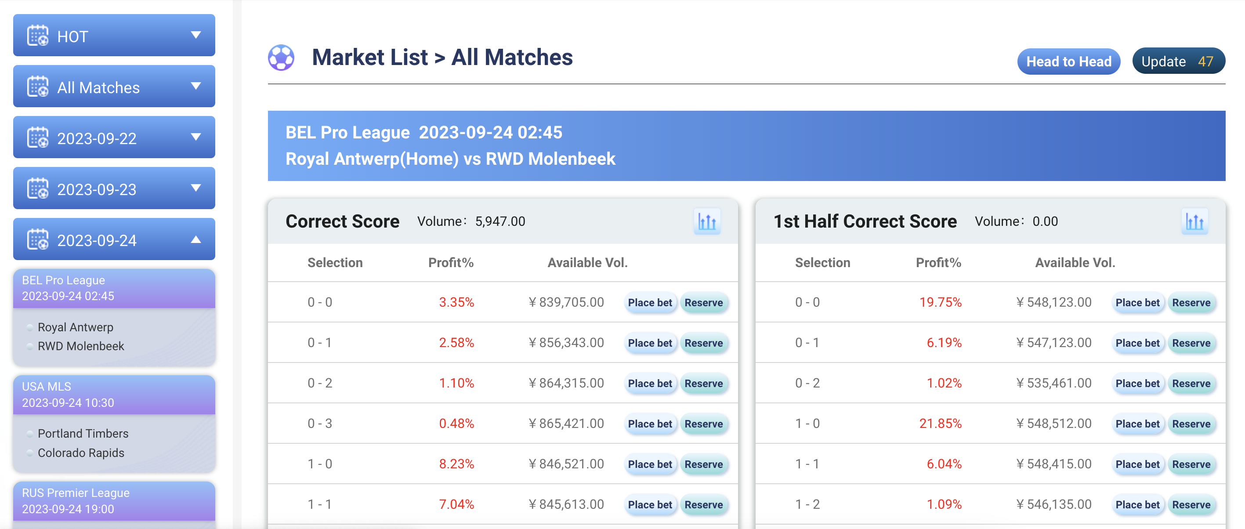Reserve 1st Half score 0 - 1
1245x529 pixels.
click(x=1191, y=343)
